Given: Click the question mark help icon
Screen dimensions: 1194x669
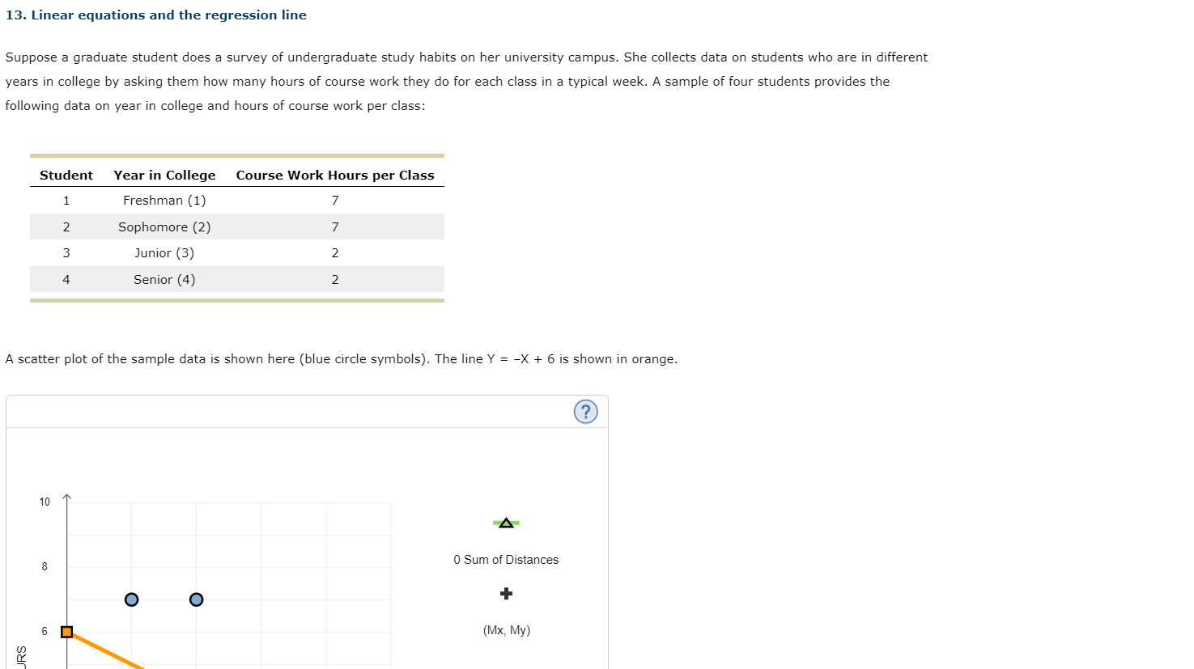Looking at the screenshot, I should [x=585, y=412].
